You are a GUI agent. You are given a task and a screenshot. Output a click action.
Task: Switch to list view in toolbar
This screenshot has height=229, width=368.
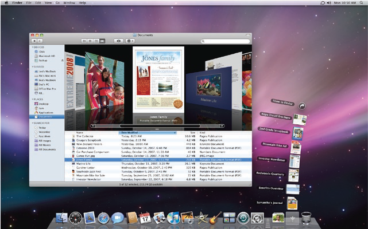click(x=91, y=41)
